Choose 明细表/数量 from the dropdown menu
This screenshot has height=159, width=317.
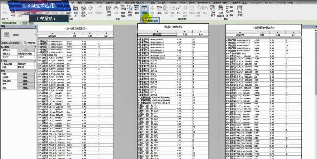tap(151, 20)
